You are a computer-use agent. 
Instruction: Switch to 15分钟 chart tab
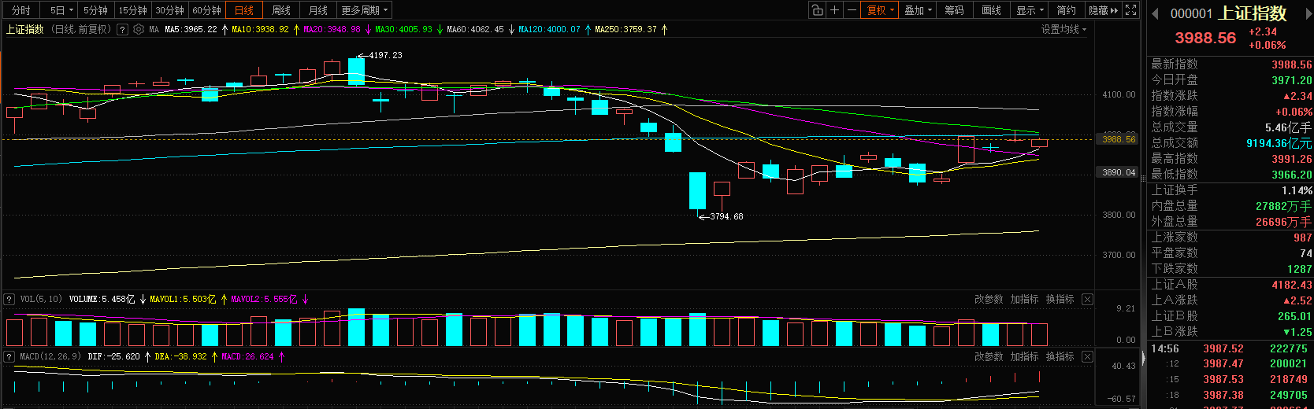click(133, 10)
